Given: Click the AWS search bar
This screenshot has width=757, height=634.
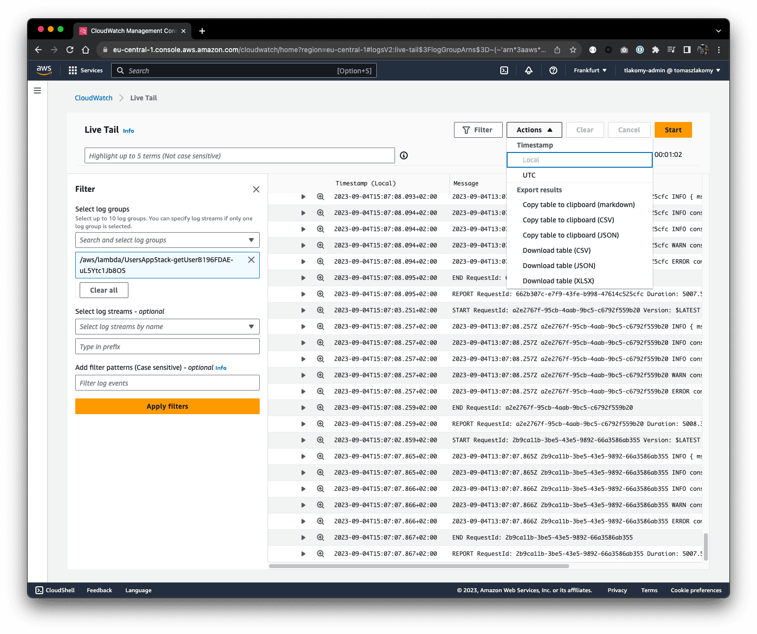Looking at the screenshot, I should click(244, 70).
